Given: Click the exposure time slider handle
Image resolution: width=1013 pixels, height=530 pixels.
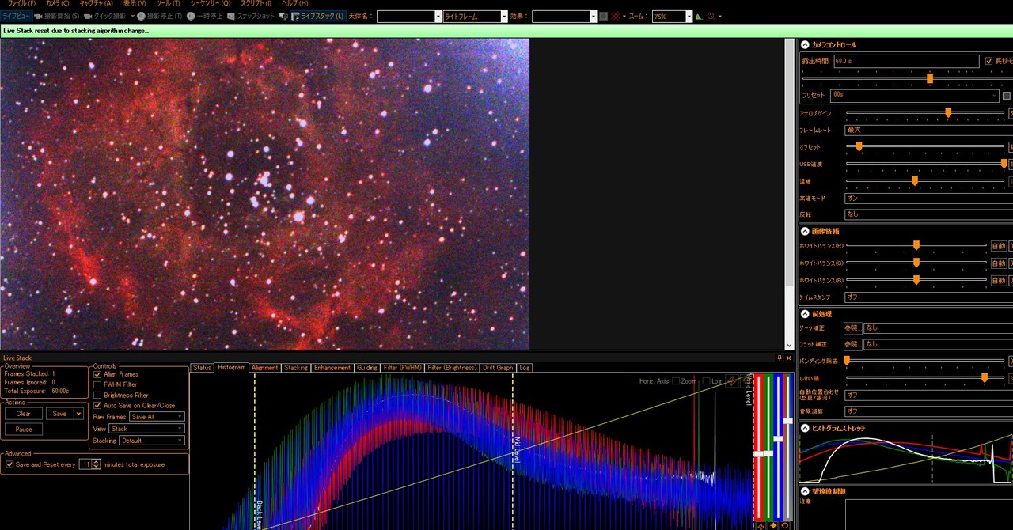Looking at the screenshot, I should (930, 78).
